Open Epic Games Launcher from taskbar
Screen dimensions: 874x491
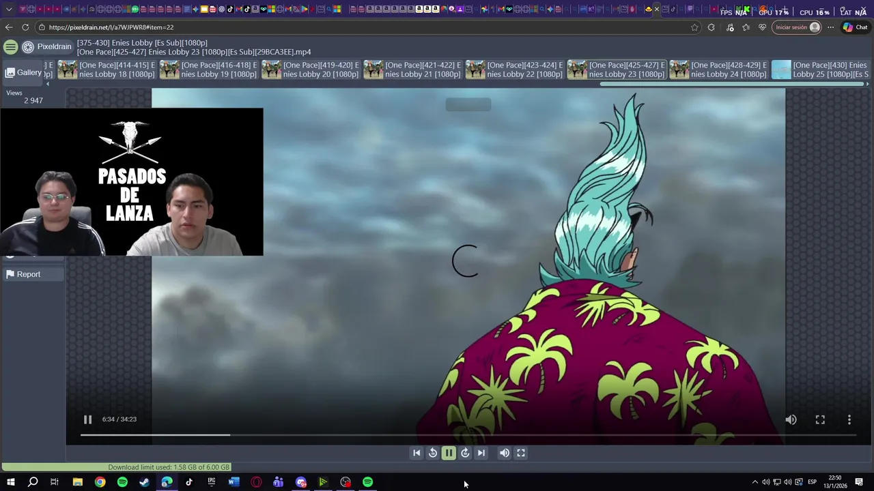[212, 482]
